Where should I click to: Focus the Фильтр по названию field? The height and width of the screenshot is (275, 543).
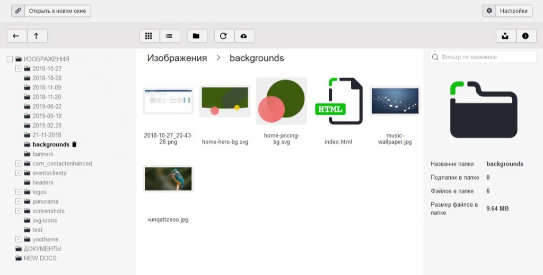483,57
